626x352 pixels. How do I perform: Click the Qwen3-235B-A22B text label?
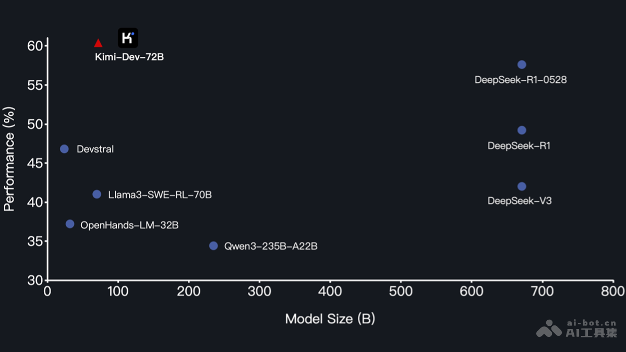tap(271, 246)
